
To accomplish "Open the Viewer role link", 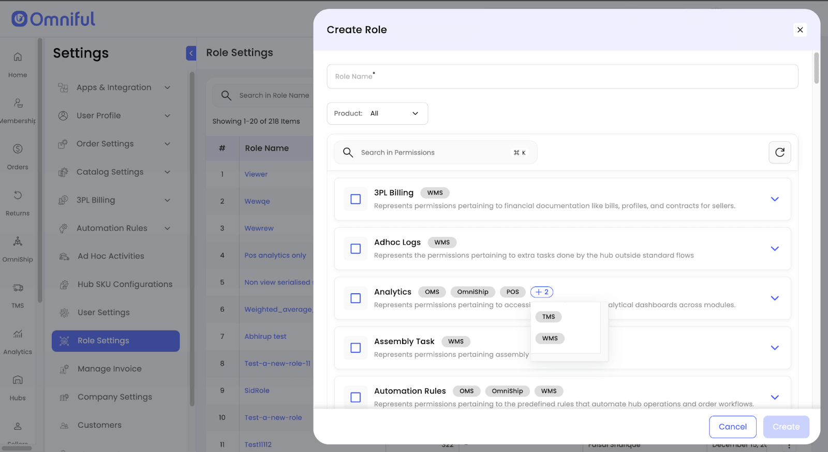I will 256,174.
